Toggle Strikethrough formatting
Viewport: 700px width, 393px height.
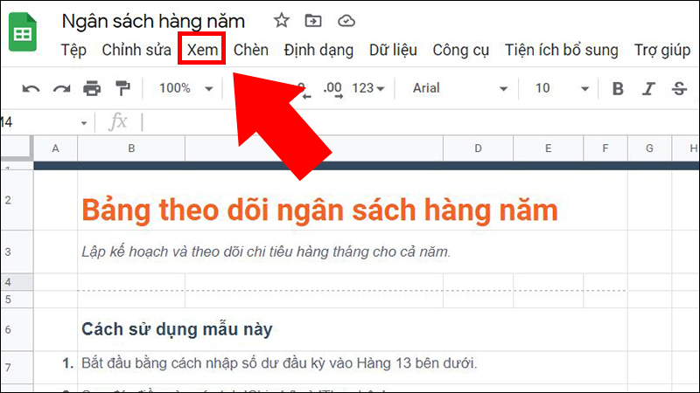pyautogui.click(x=679, y=89)
